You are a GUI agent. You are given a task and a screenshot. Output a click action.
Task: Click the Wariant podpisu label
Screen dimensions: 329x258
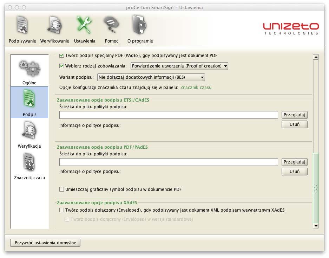(76, 77)
